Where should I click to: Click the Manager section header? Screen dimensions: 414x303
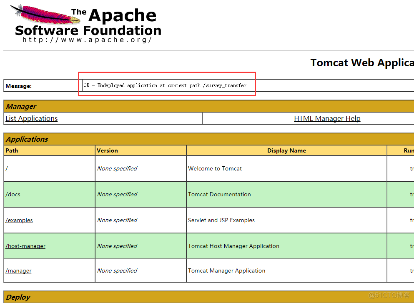click(x=21, y=106)
